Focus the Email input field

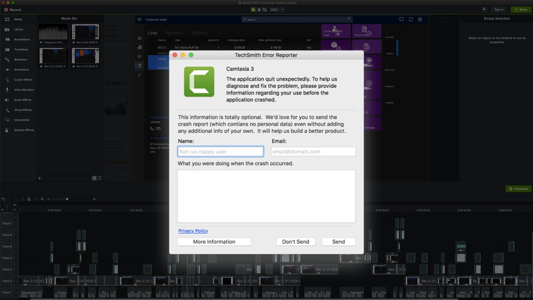click(314, 152)
